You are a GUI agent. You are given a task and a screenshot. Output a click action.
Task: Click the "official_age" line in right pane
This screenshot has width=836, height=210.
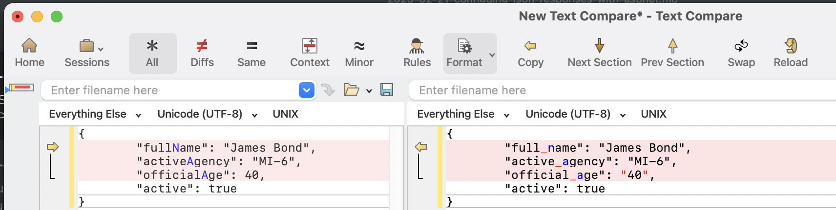point(641,175)
